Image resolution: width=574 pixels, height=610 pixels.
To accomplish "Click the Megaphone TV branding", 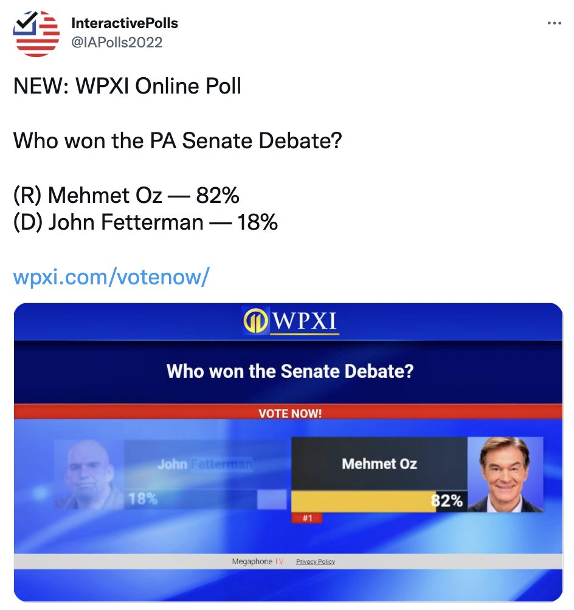I will click(x=257, y=561).
